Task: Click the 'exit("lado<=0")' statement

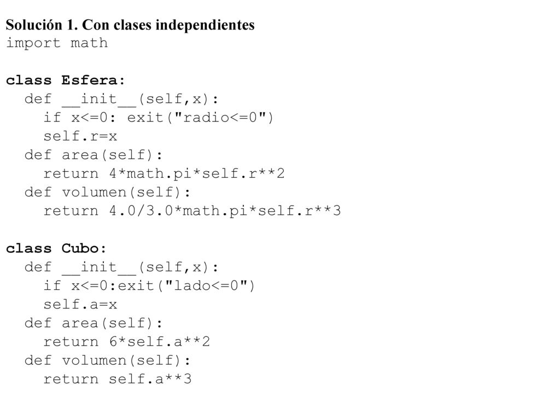Action: [186, 286]
